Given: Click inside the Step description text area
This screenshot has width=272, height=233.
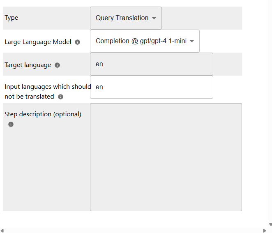Looking at the screenshot, I should pyautogui.click(x=166, y=157).
